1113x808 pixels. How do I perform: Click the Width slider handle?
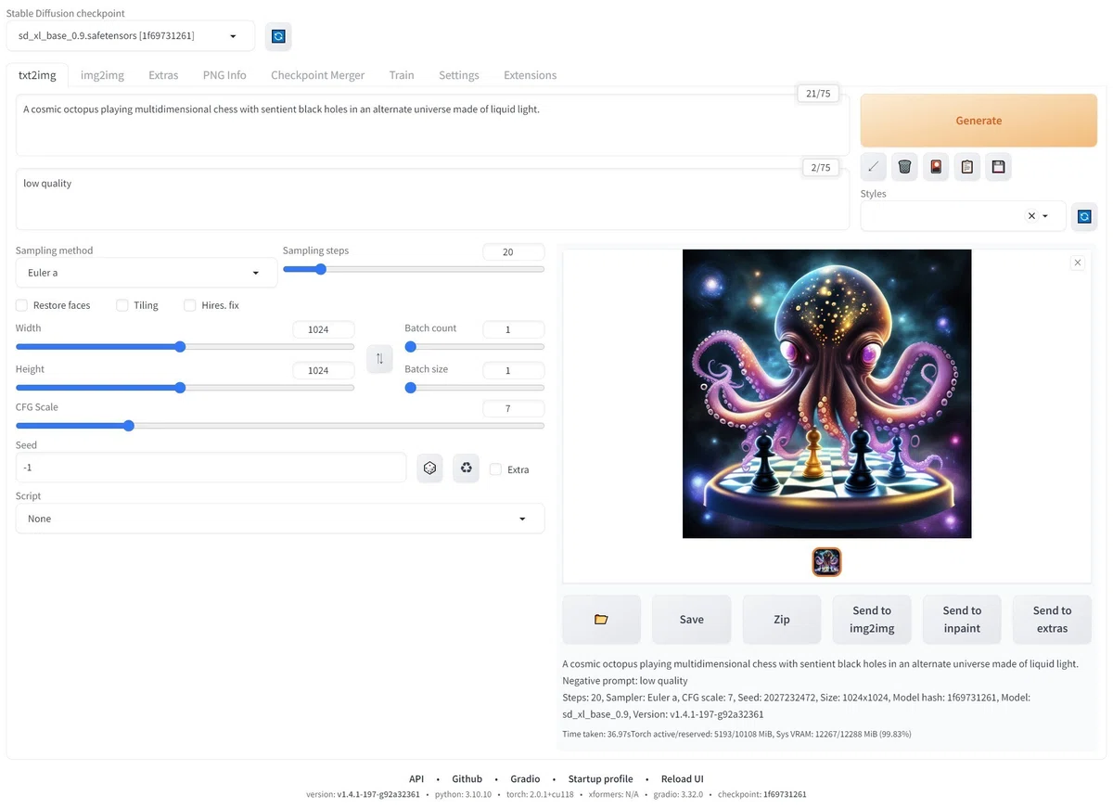click(180, 346)
